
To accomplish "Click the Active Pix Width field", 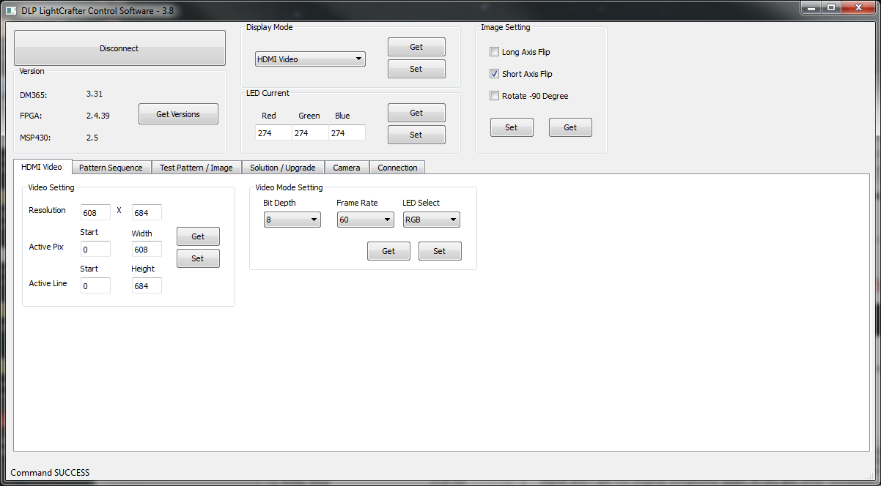I will [147, 249].
